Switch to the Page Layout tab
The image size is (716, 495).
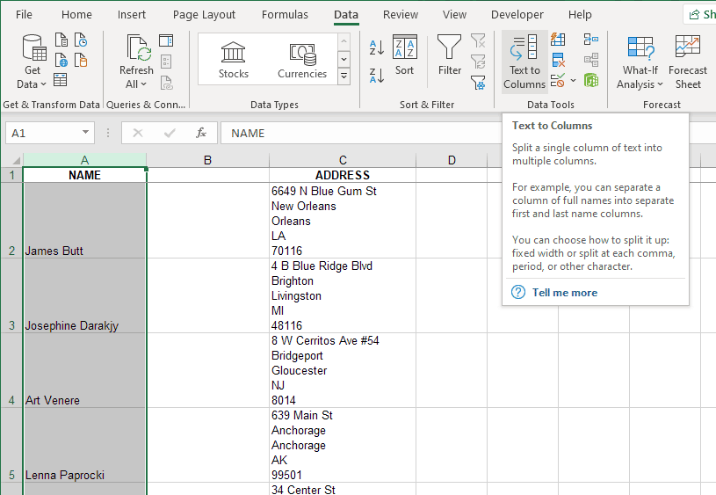click(x=204, y=15)
